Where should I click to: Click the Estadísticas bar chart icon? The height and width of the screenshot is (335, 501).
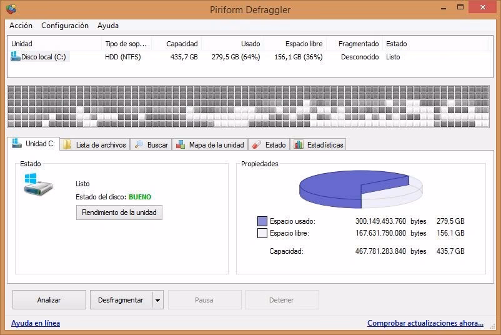pos(299,144)
